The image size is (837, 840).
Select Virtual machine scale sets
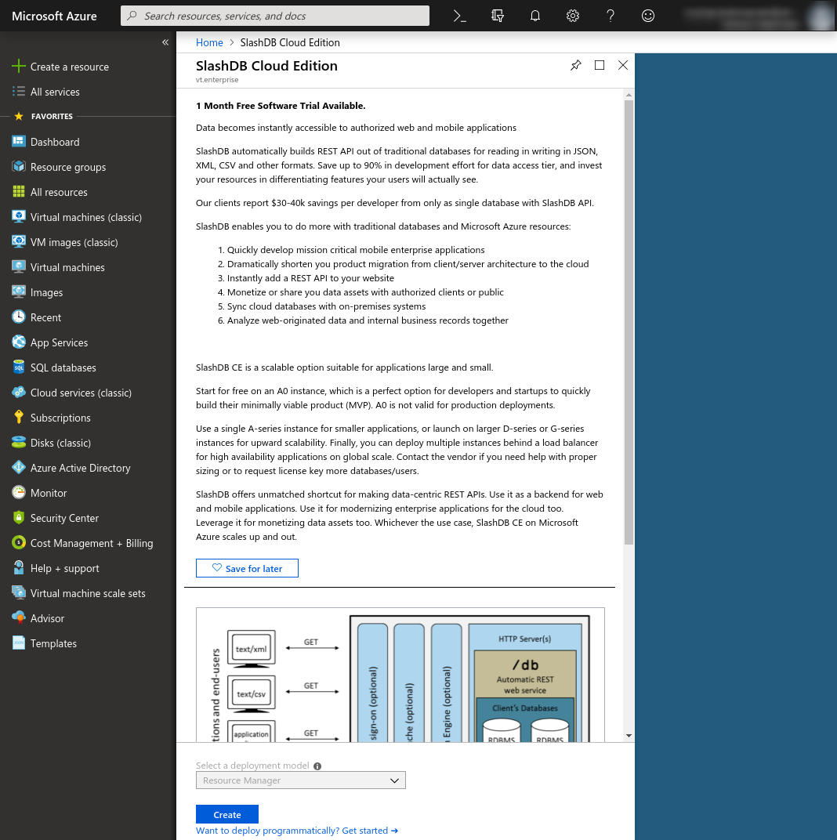coord(88,593)
